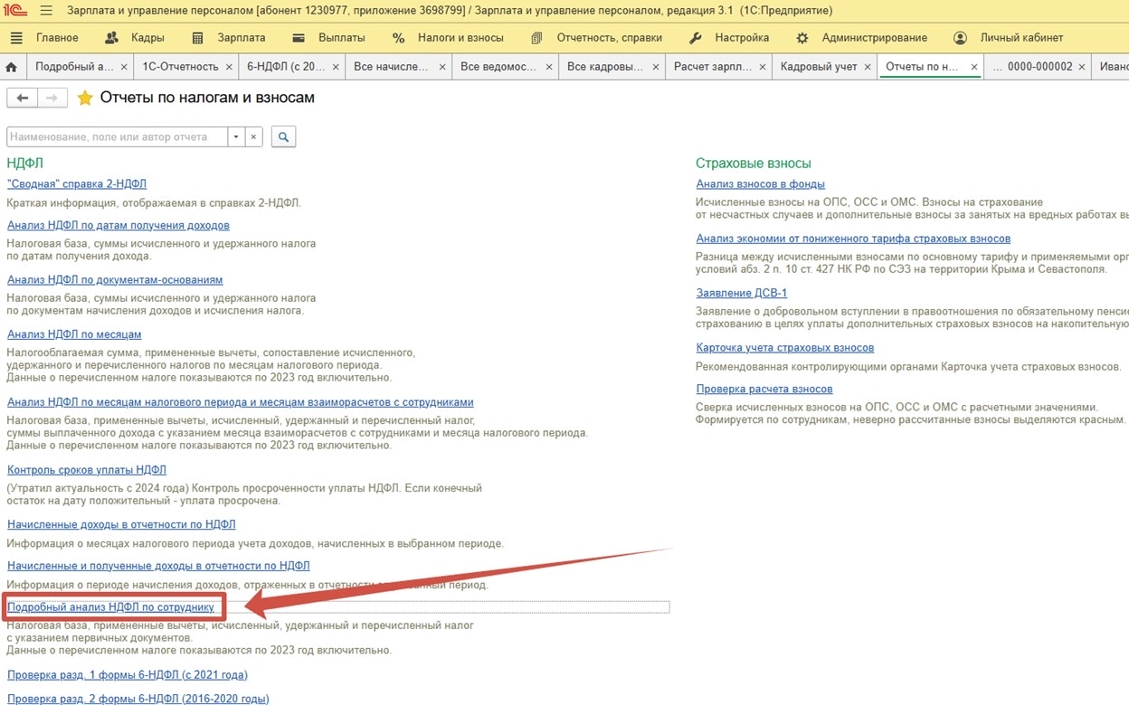Click the favorites star icon
This screenshot has width=1129, height=705.
click(x=85, y=98)
